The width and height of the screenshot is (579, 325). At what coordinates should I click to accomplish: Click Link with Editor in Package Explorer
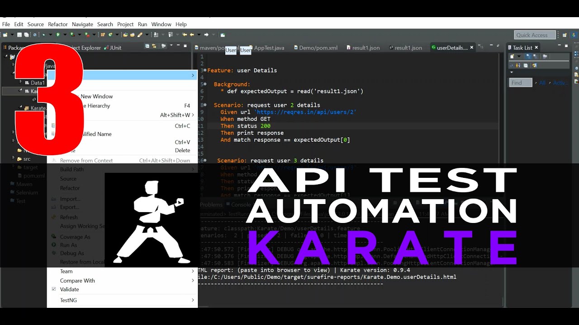(x=154, y=46)
